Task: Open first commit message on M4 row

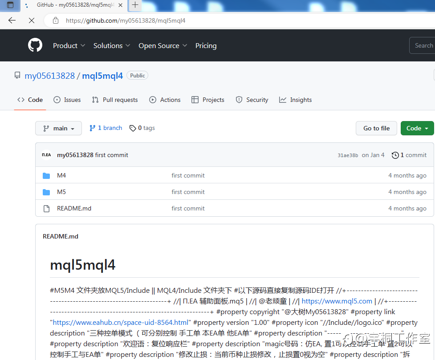Action: point(188,175)
